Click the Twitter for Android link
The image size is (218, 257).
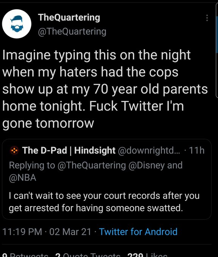[x=138, y=232]
